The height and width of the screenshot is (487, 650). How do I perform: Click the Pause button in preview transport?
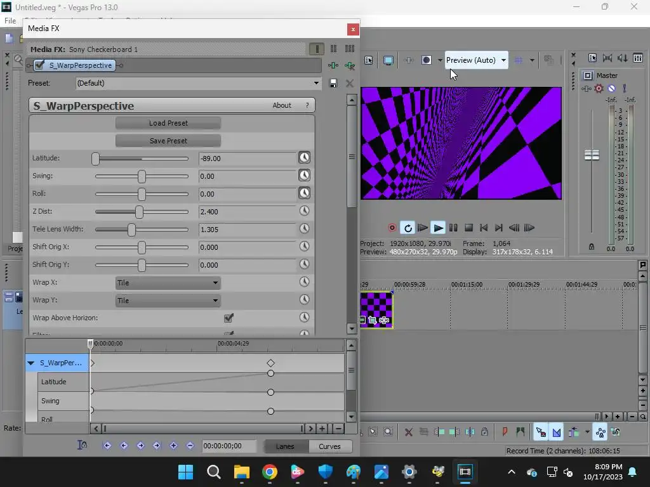click(453, 228)
